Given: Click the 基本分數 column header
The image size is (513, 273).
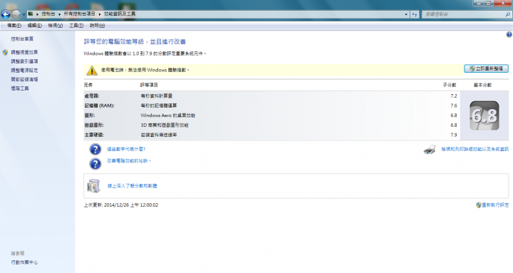Looking at the screenshot, I should click(482, 85).
